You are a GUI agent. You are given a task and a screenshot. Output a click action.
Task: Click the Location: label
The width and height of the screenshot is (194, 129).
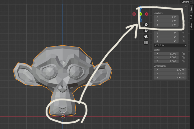point(158,13)
